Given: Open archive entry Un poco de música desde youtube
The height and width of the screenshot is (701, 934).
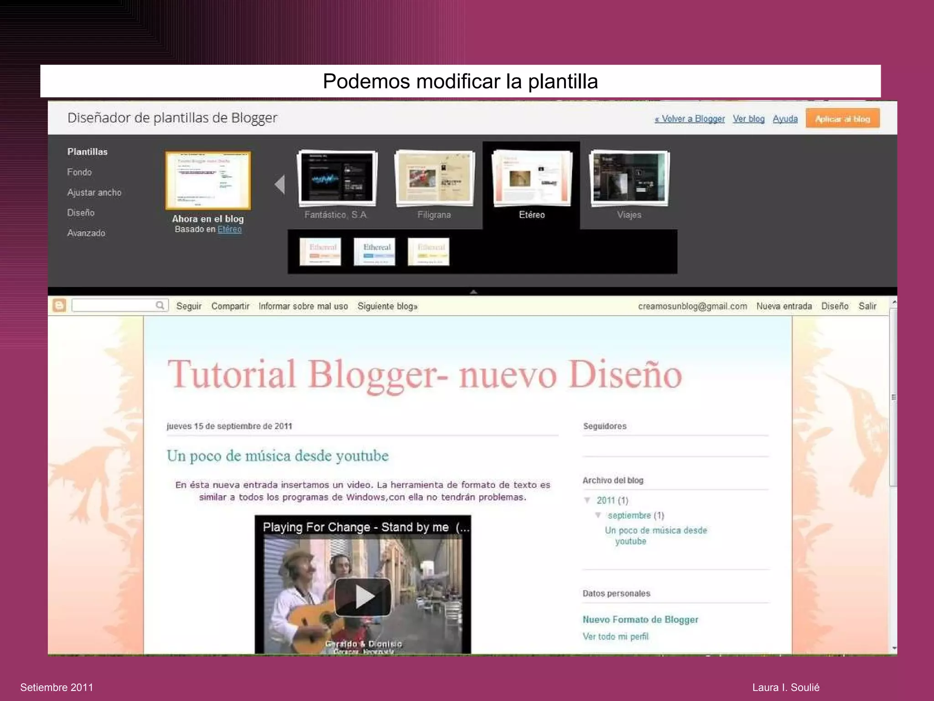Looking at the screenshot, I should [x=656, y=536].
